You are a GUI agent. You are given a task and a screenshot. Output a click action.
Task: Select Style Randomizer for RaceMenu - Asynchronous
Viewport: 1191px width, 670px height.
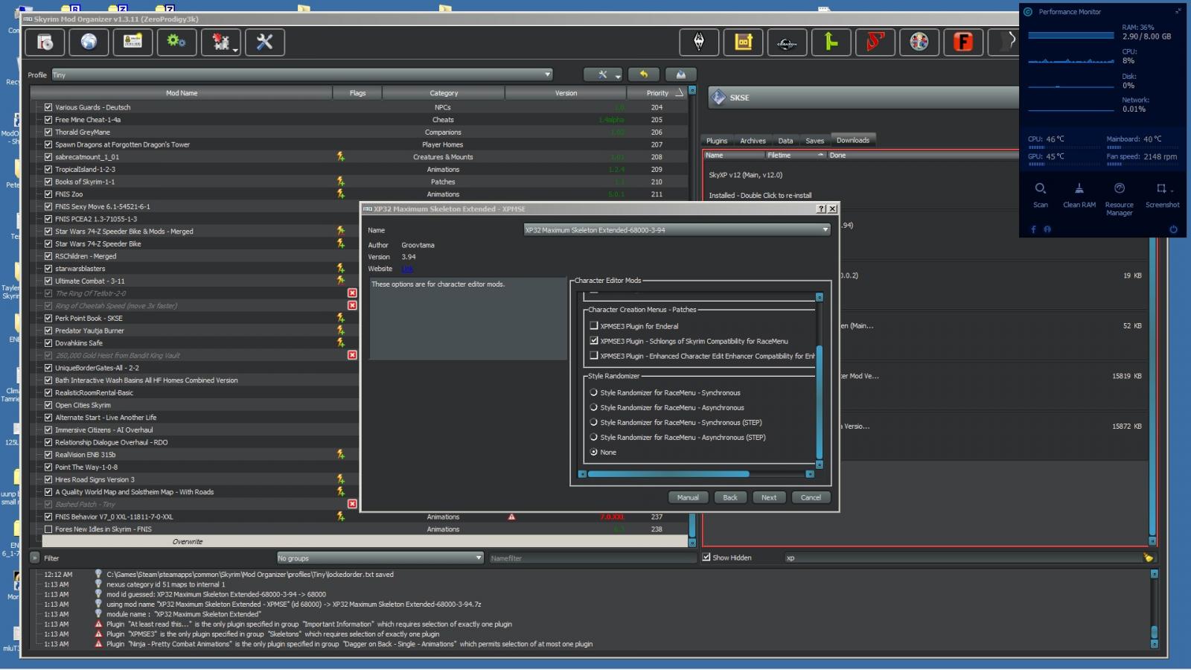pos(594,407)
